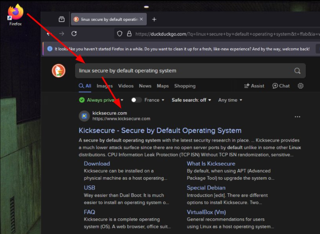This screenshot has width=320, height=234.
Task: Open the tracking protection shield icon
Action: [120, 33]
